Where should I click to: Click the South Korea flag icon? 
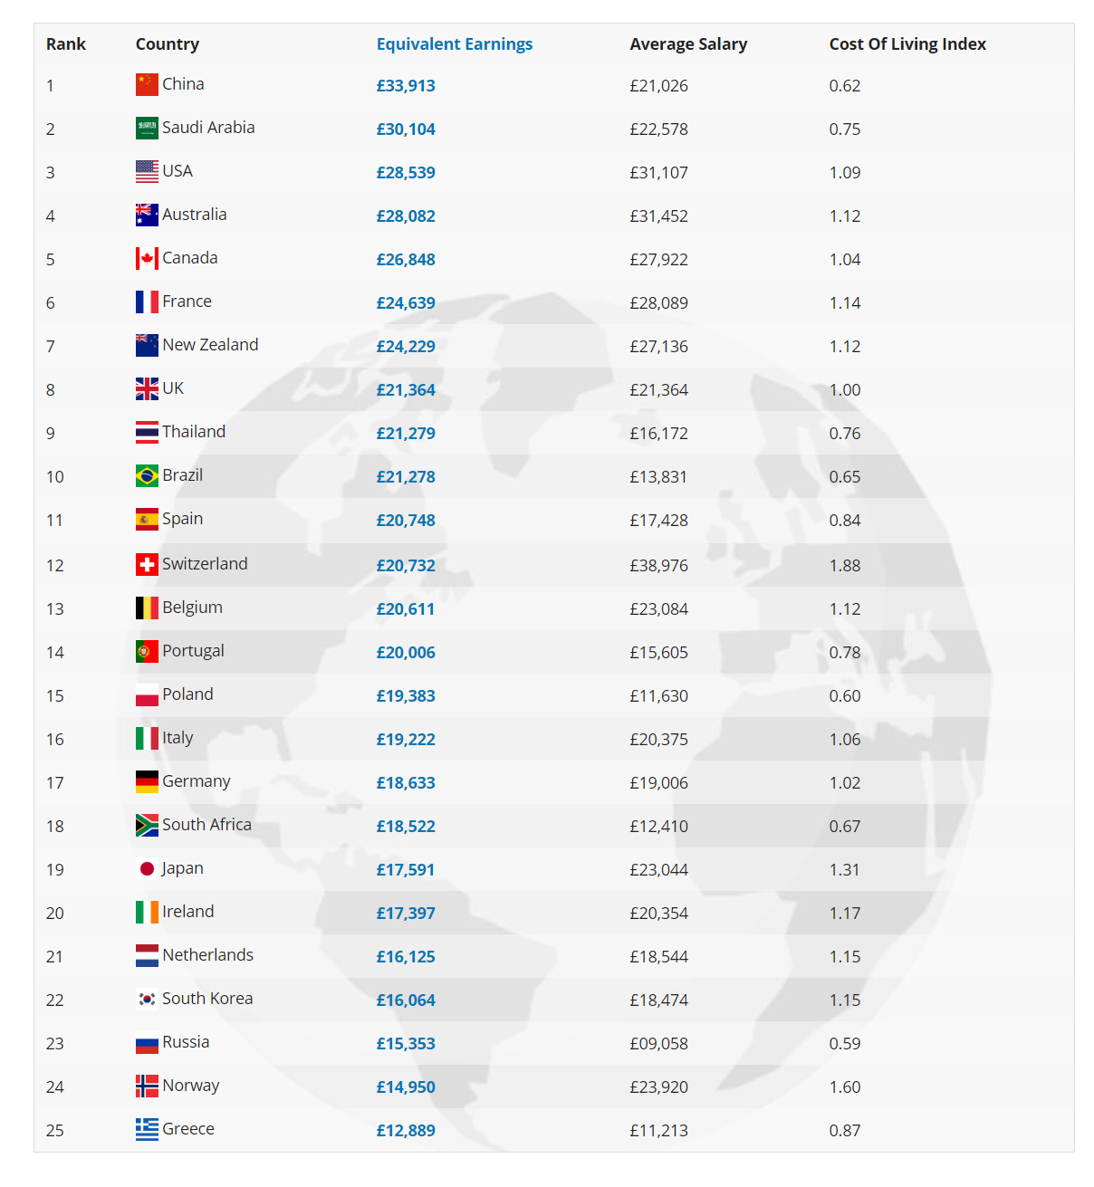pyautogui.click(x=147, y=1000)
